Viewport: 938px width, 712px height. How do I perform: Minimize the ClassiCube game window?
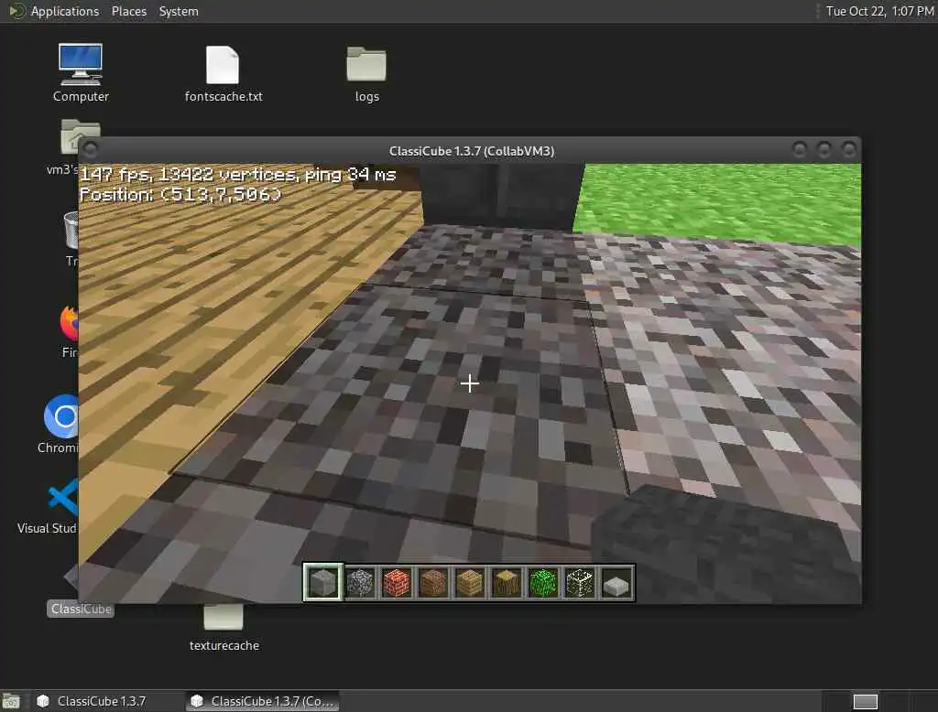coord(799,149)
